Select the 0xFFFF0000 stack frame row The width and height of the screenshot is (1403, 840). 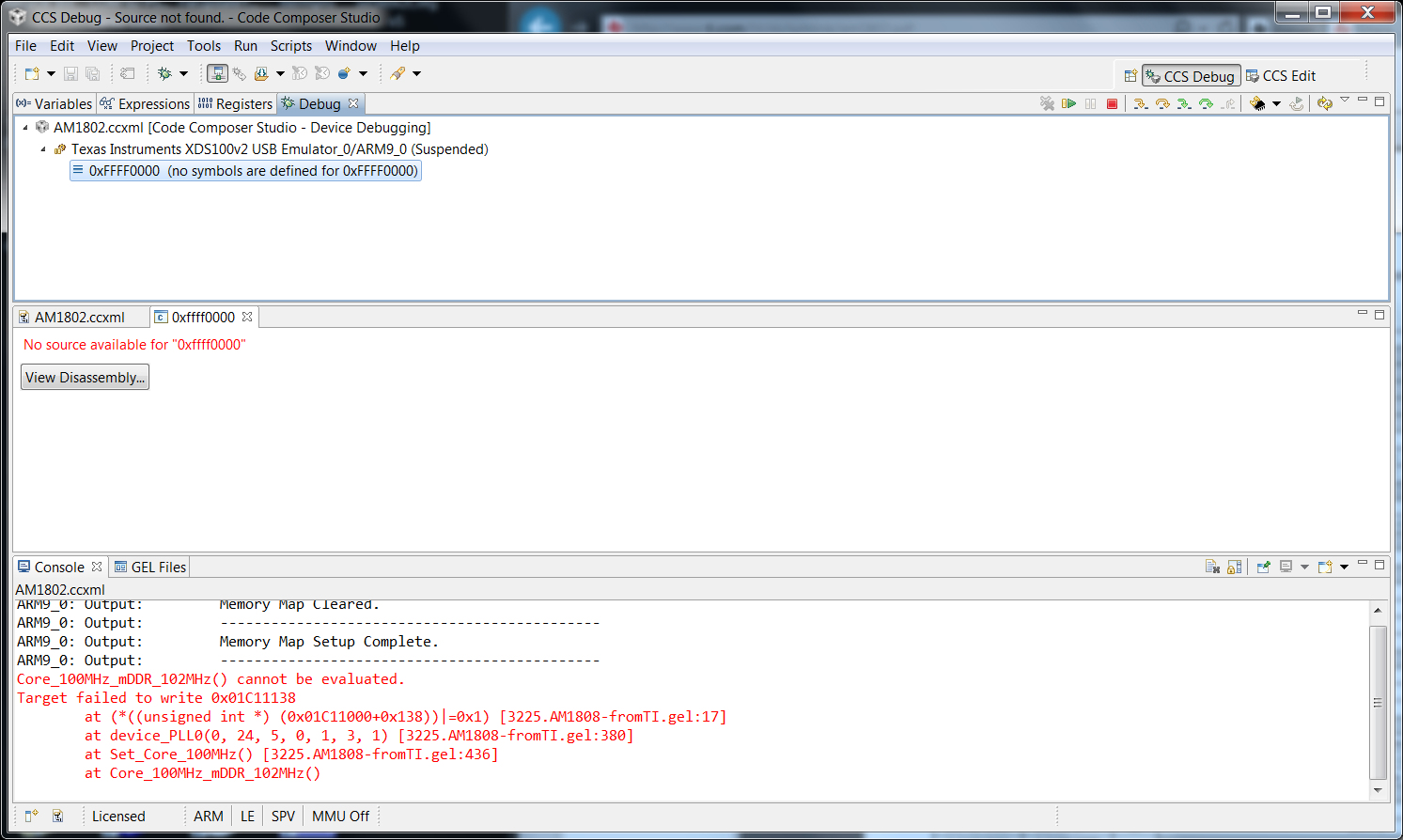click(x=245, y=171)
